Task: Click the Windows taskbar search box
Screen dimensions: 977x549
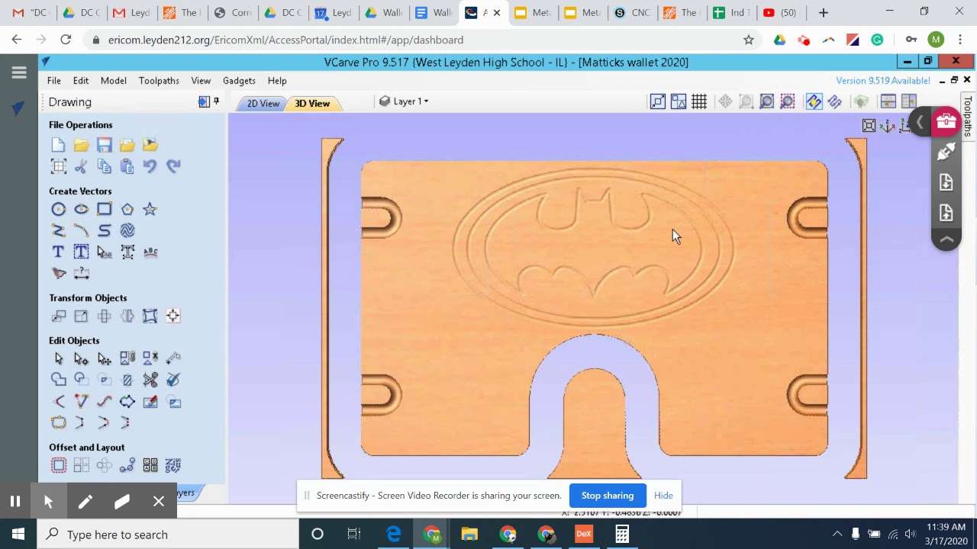Action: click(x=168, y=535)
